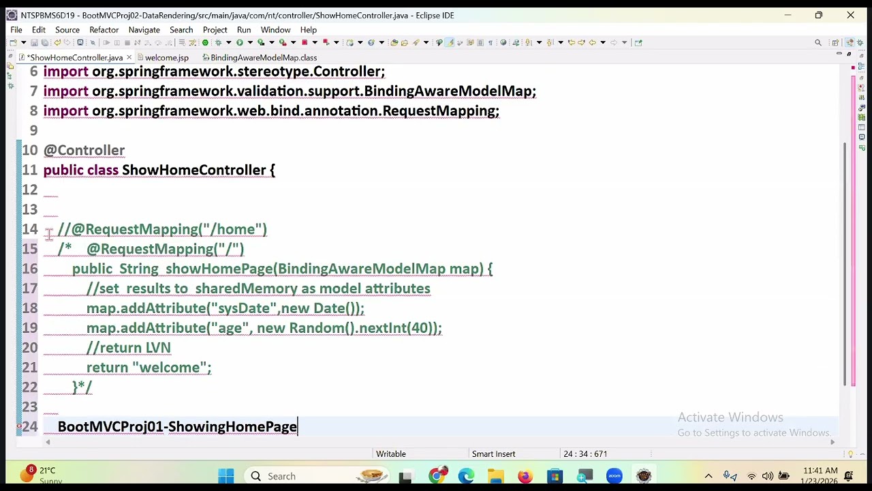Click the Writable status bar entry
The width and height of the screenshot is (872, 491).
pos(391,454)
